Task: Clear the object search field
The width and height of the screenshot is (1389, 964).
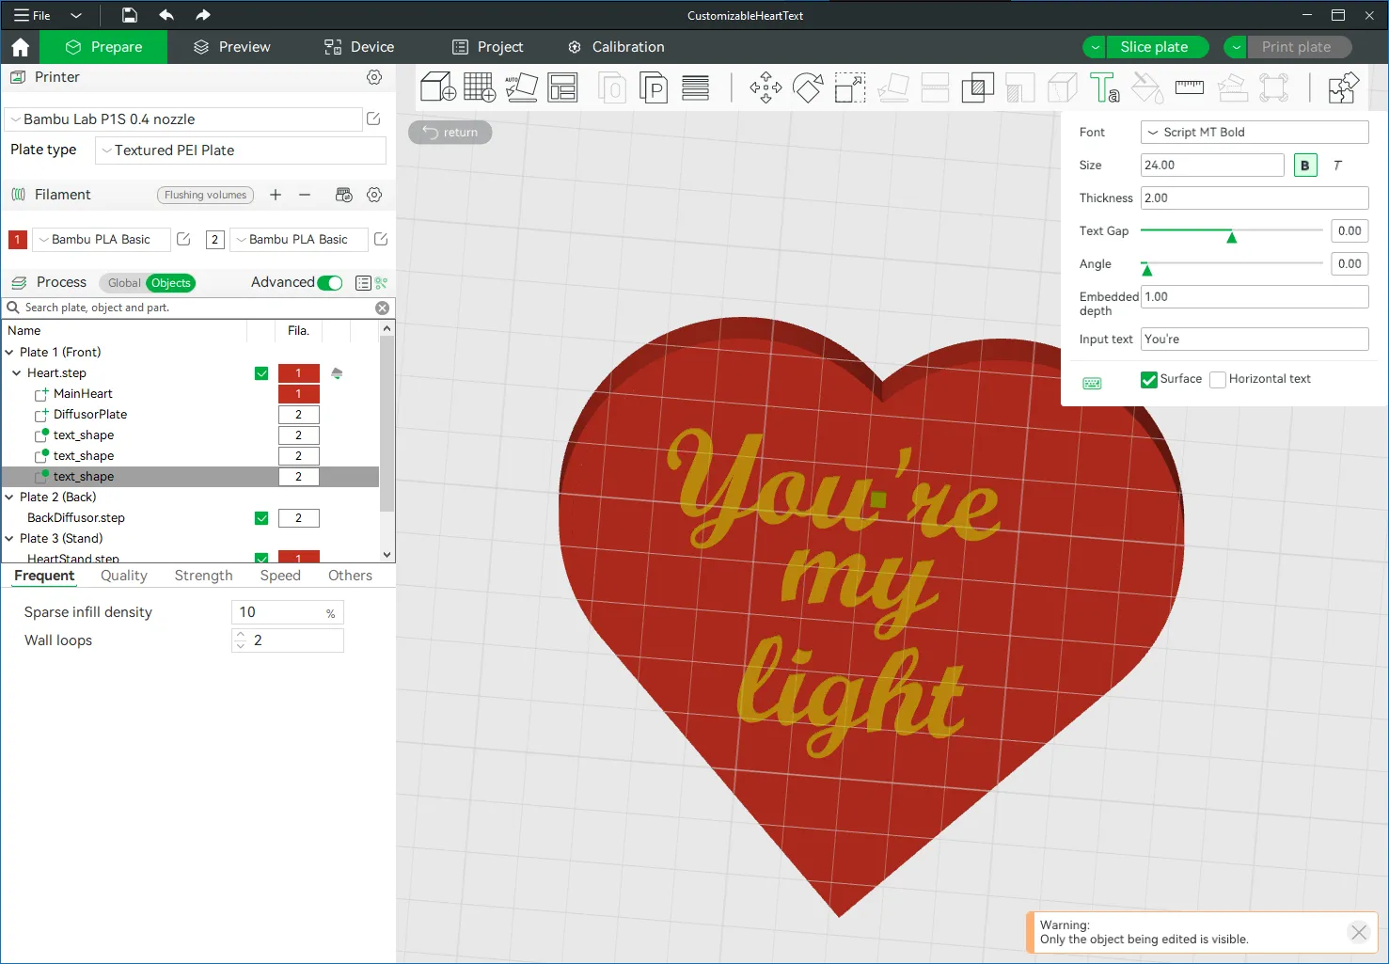Action: (383, 308)
